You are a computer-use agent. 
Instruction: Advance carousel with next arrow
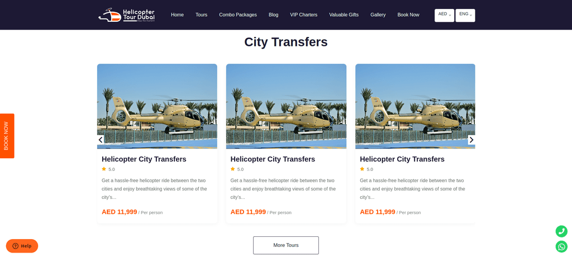471,140
